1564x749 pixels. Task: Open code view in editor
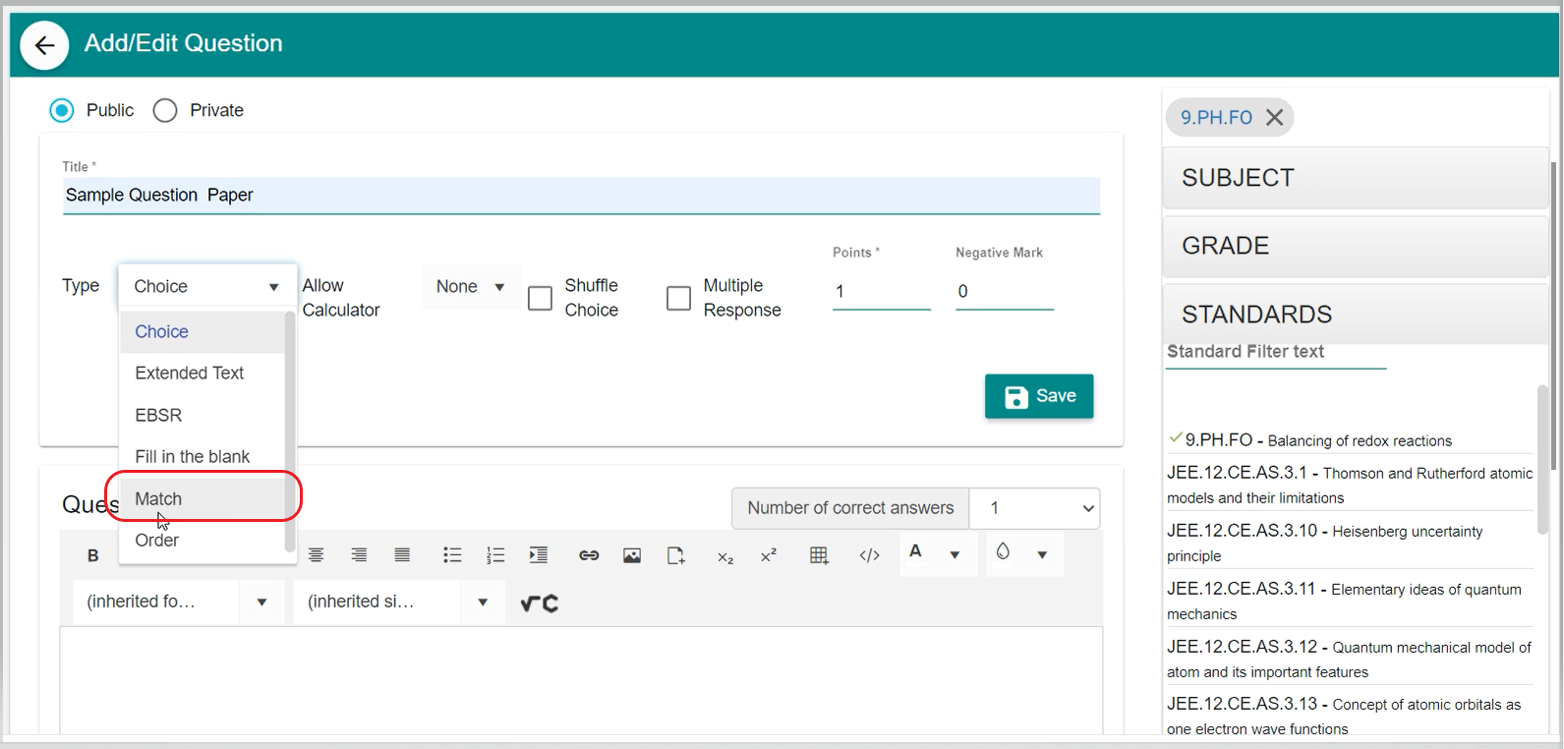coord(869,555)
